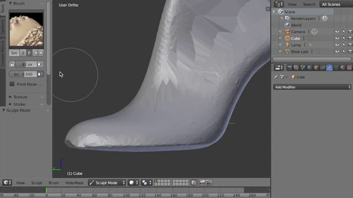The height and width of the screenshot is (198, 353).
Task: Switch to the Options sidebar tab
Action: click(x=3, y=27)
